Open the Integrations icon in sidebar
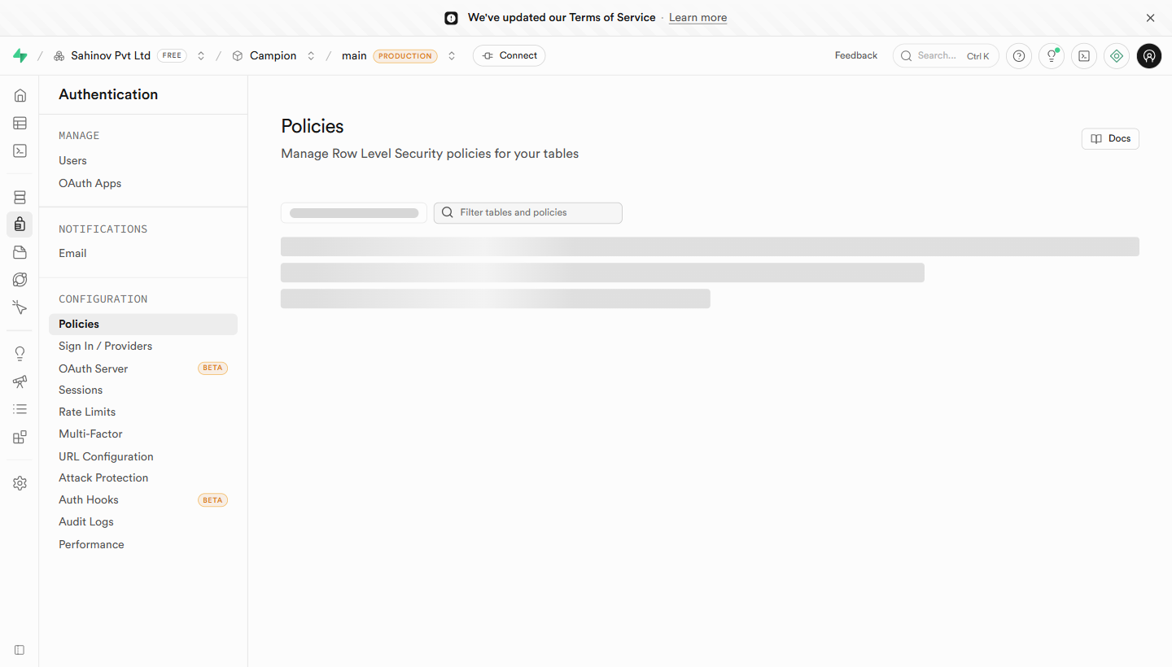Screen dimensions: 1172x667 [20, 437]
